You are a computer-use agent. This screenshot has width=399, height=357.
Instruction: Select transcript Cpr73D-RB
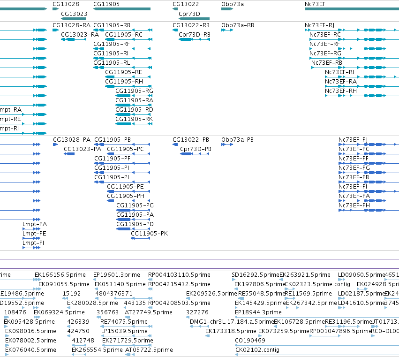click(195, 35)
